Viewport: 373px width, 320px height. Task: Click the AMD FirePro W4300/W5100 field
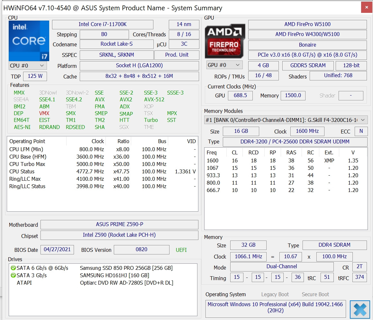click(307, 34)
